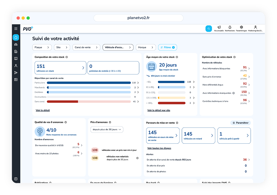The height and width of the screenshot is (195, 277).
Task: Click the +181j. red age bar
Action: (172, 103)
